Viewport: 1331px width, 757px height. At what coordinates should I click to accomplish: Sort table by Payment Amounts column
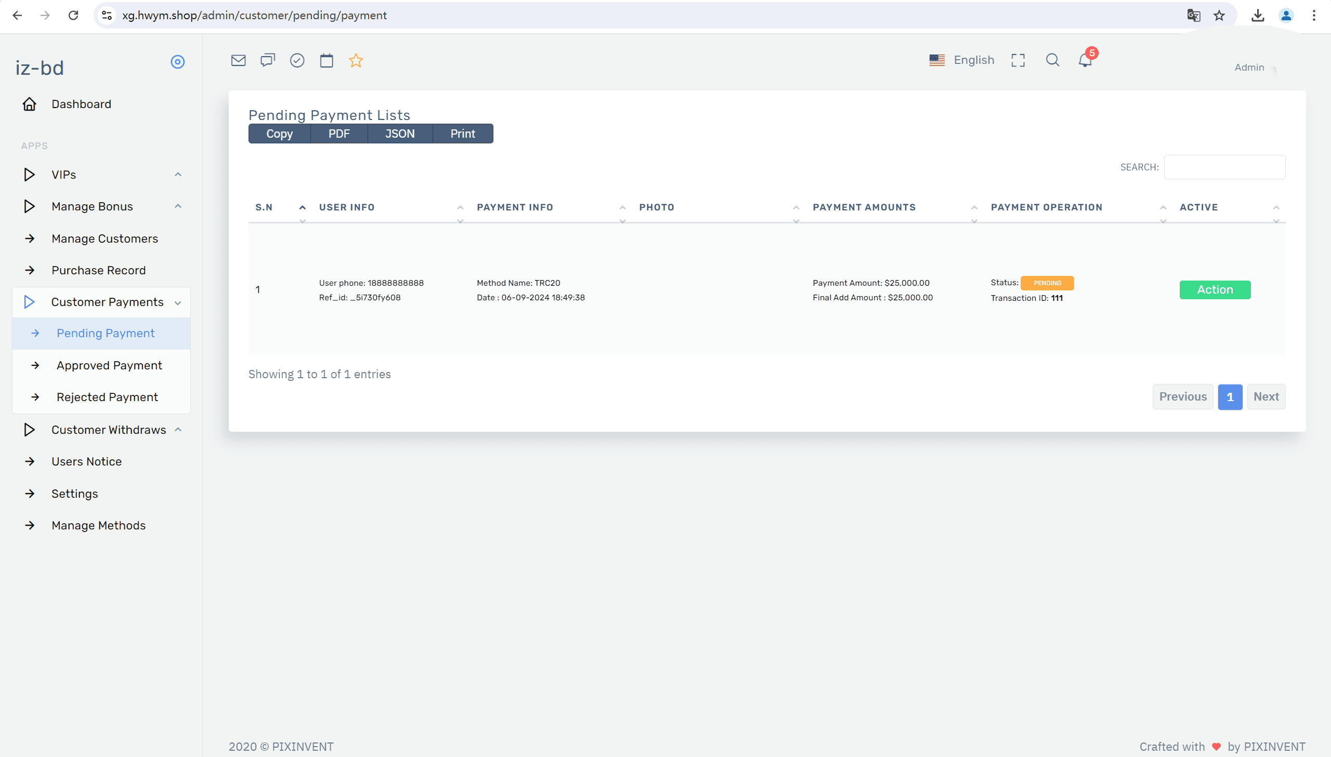[895, 207]
